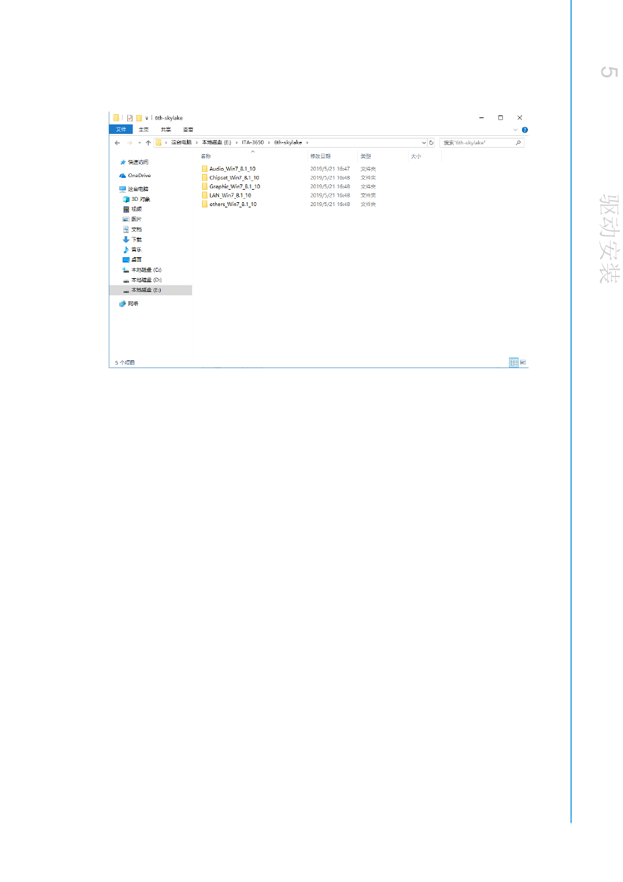623x882 pixels.
Task: Refresh the current folder view
Action: (432, 142)
